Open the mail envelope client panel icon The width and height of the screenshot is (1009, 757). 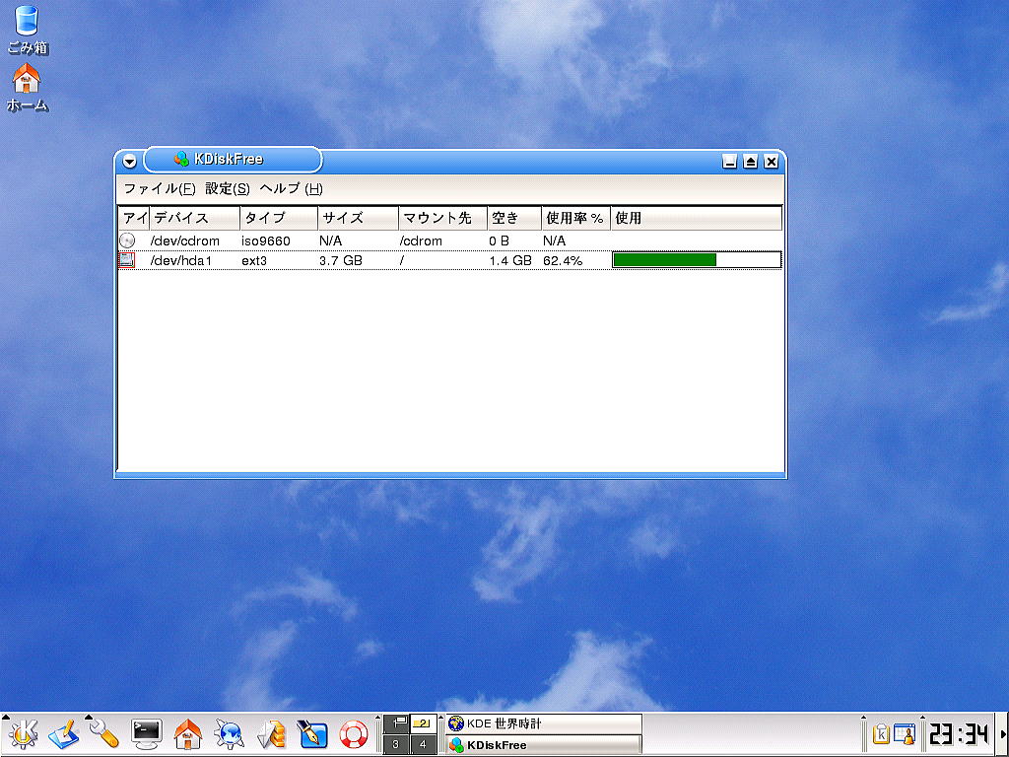[271, 734]
